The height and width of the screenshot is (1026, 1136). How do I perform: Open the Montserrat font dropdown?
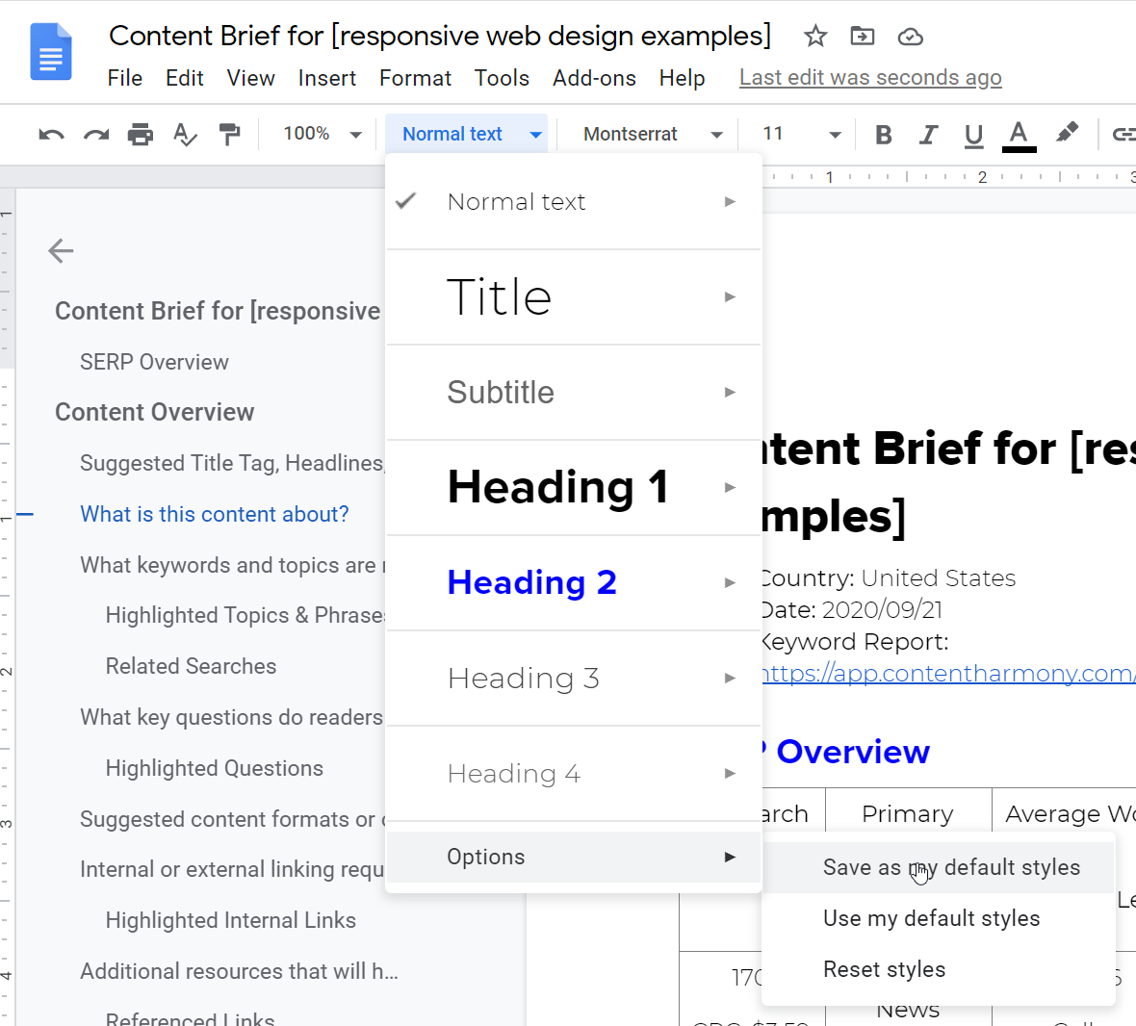(x=652, y=134)
